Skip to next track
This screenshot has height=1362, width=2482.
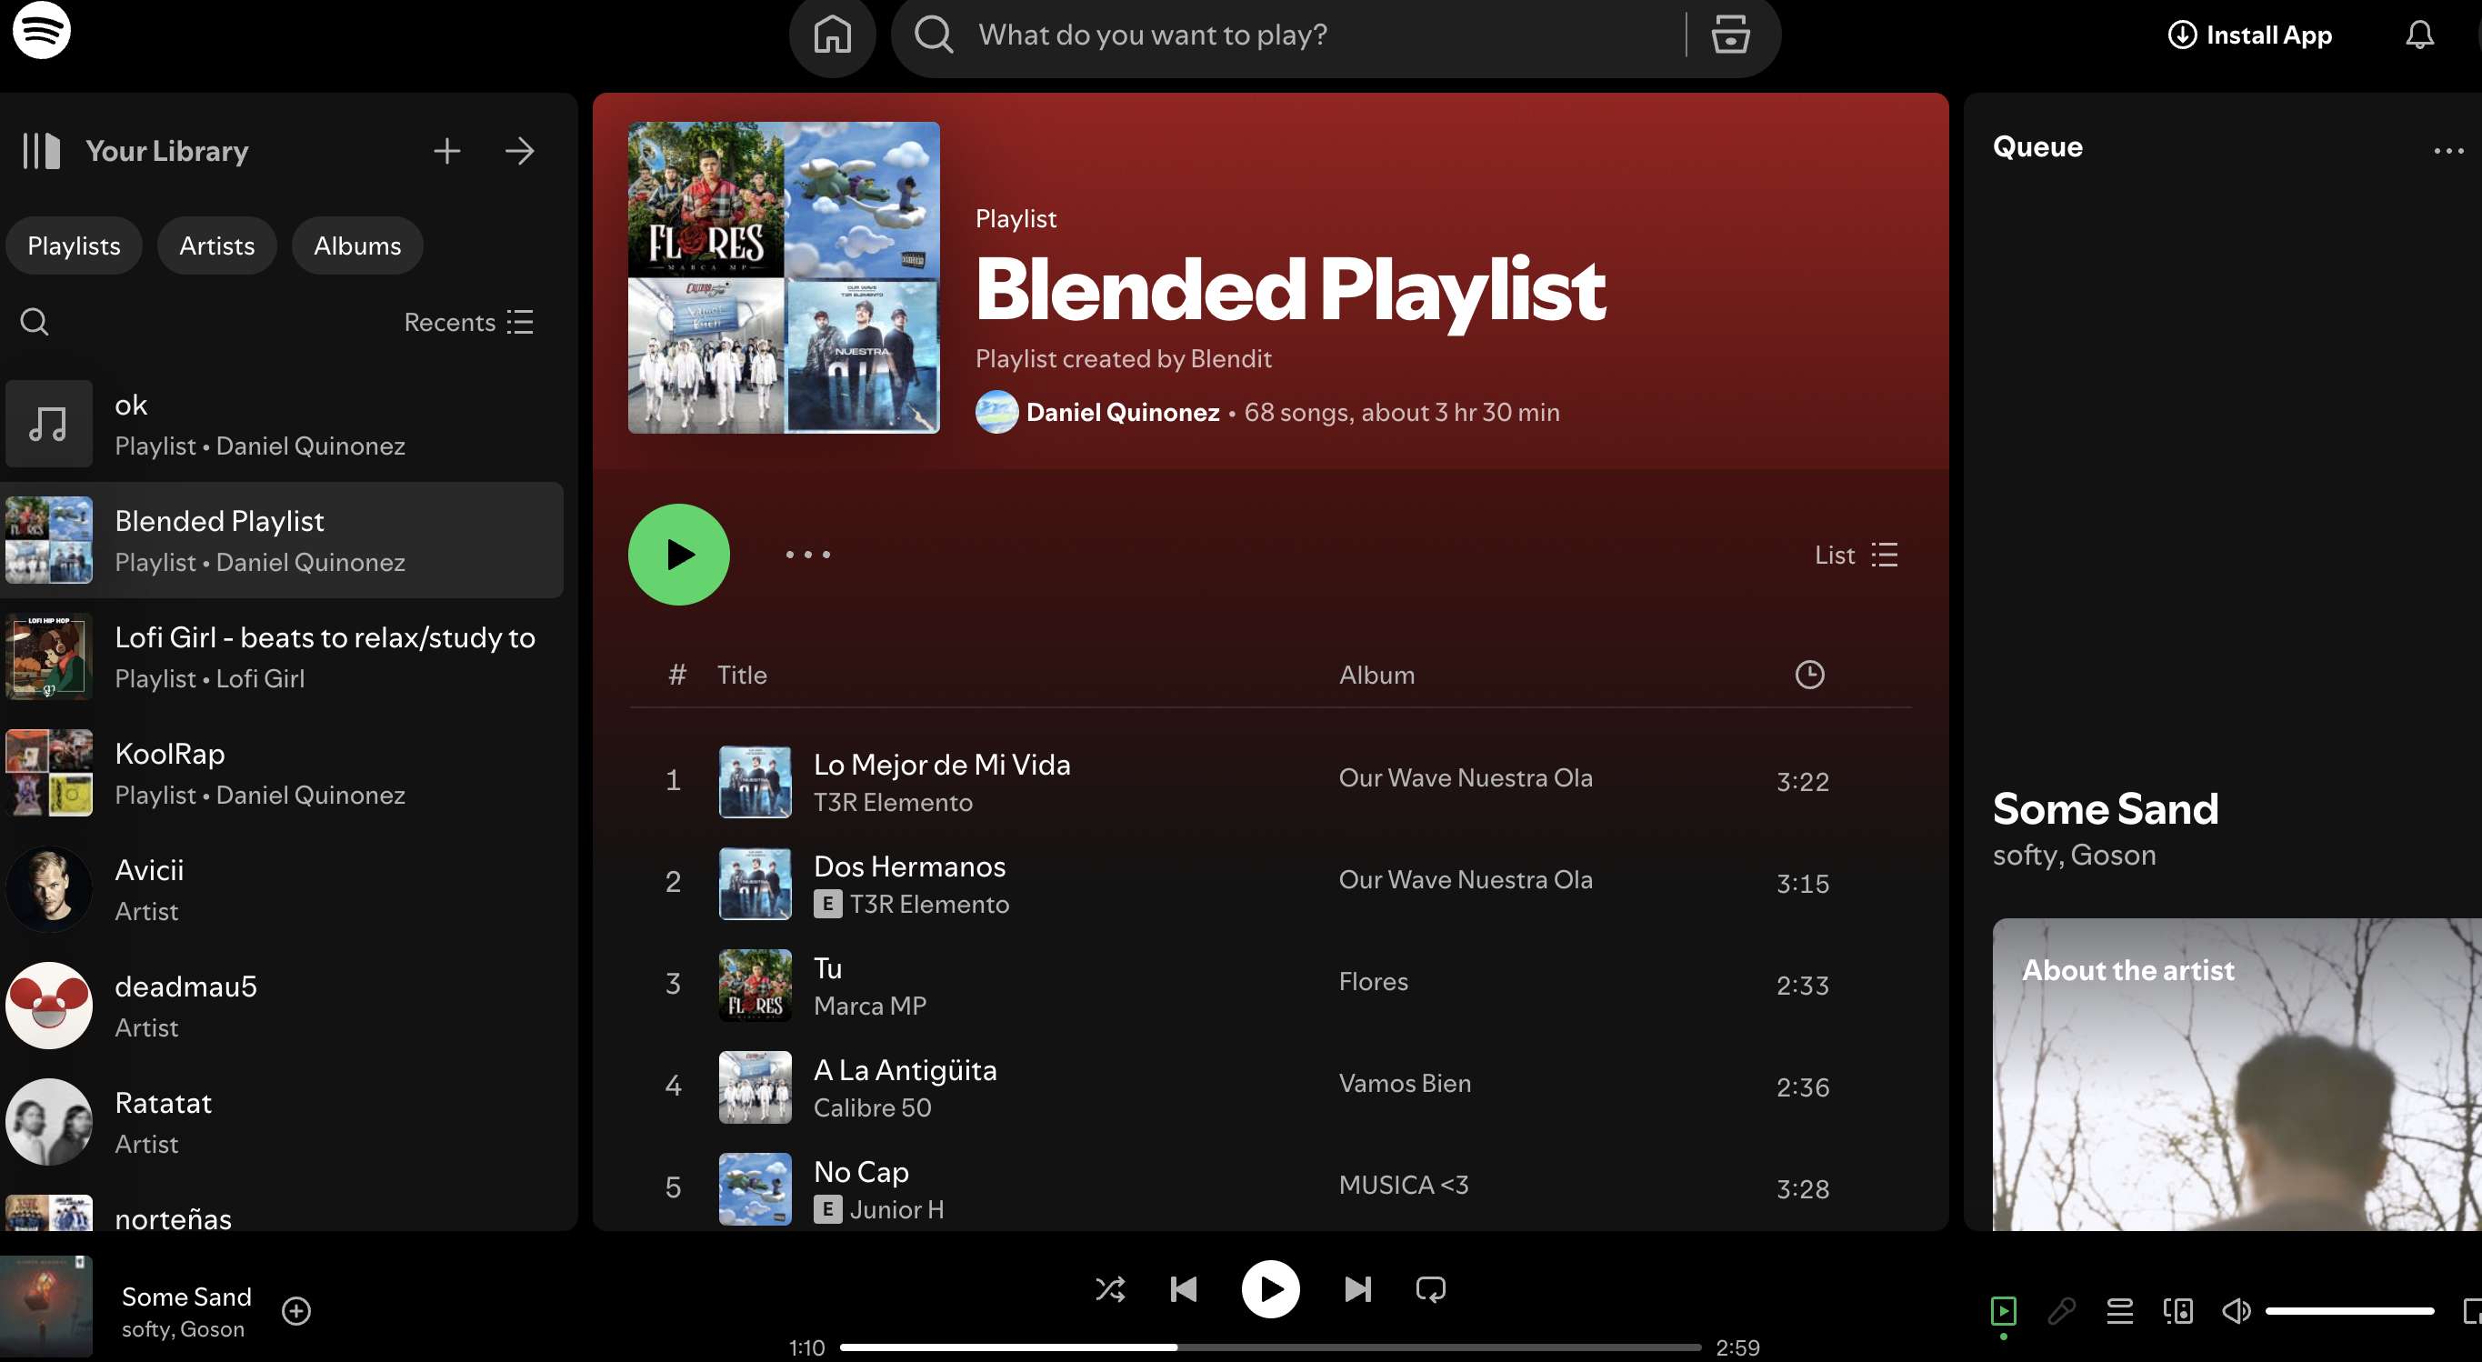point(1357,1288)
